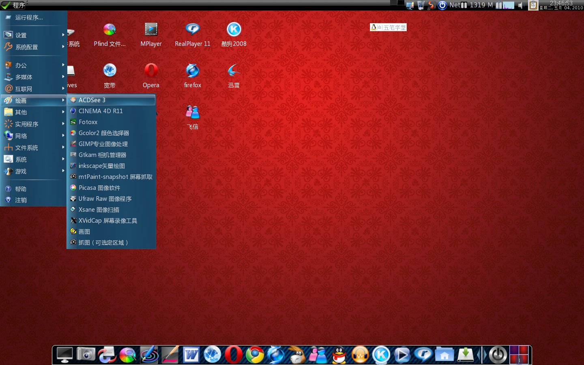584x365 pixels.
Task: Open the MPlayer desktop icon
Action: [151, 34]
